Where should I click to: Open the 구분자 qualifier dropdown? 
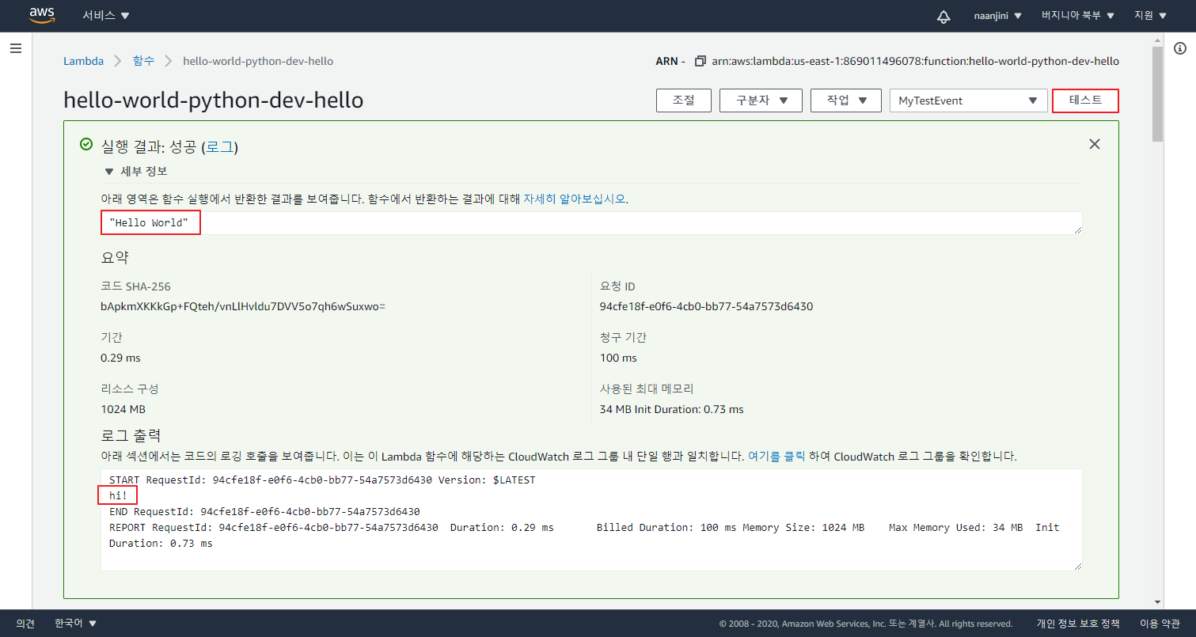point(761,100)
